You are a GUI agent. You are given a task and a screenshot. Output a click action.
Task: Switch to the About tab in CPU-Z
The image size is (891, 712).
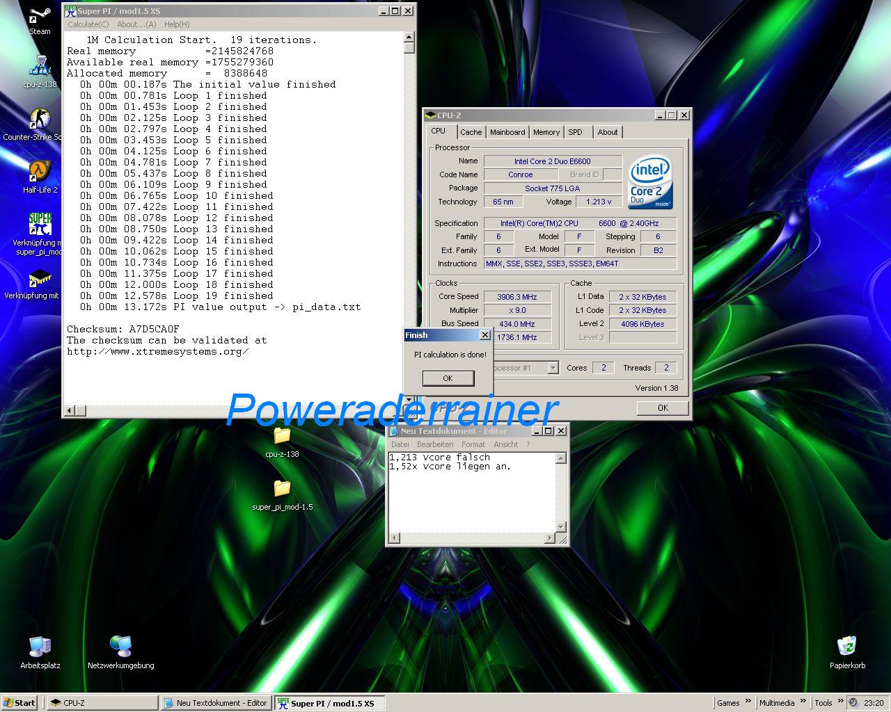click(x=608, y=132)
